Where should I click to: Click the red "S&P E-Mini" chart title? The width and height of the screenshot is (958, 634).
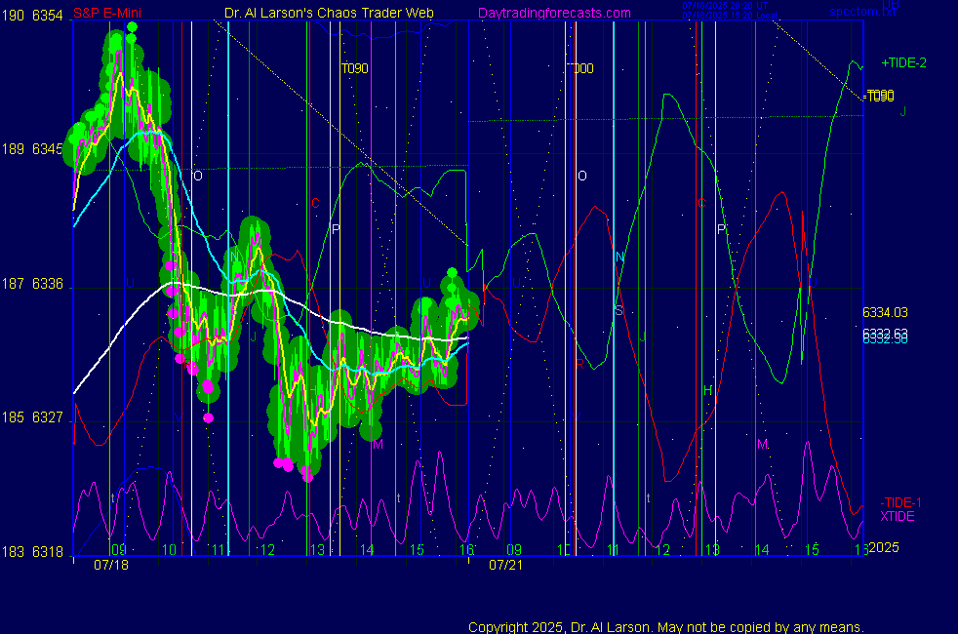point(107,13)
